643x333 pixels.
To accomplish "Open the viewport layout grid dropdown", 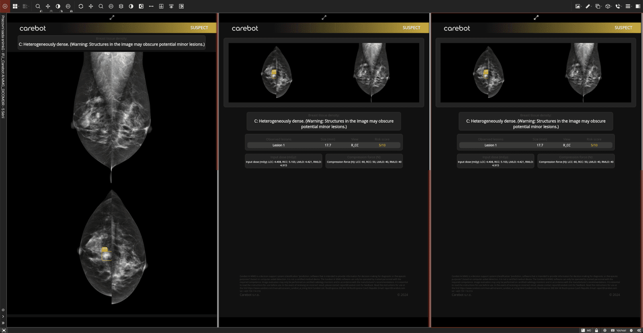I will point(16,6).
